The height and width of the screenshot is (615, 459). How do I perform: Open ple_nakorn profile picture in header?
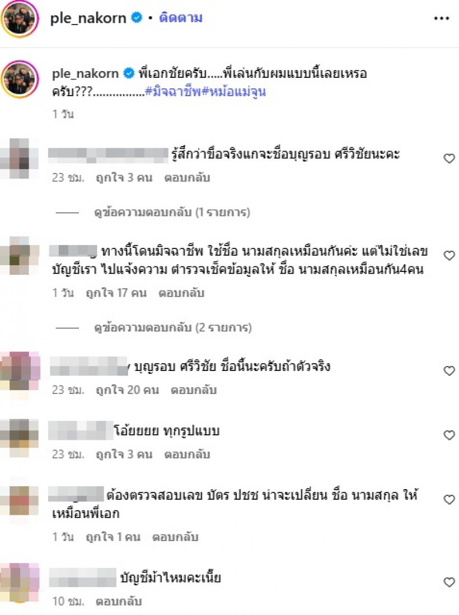pyautogui.click(x=20, y=18)
